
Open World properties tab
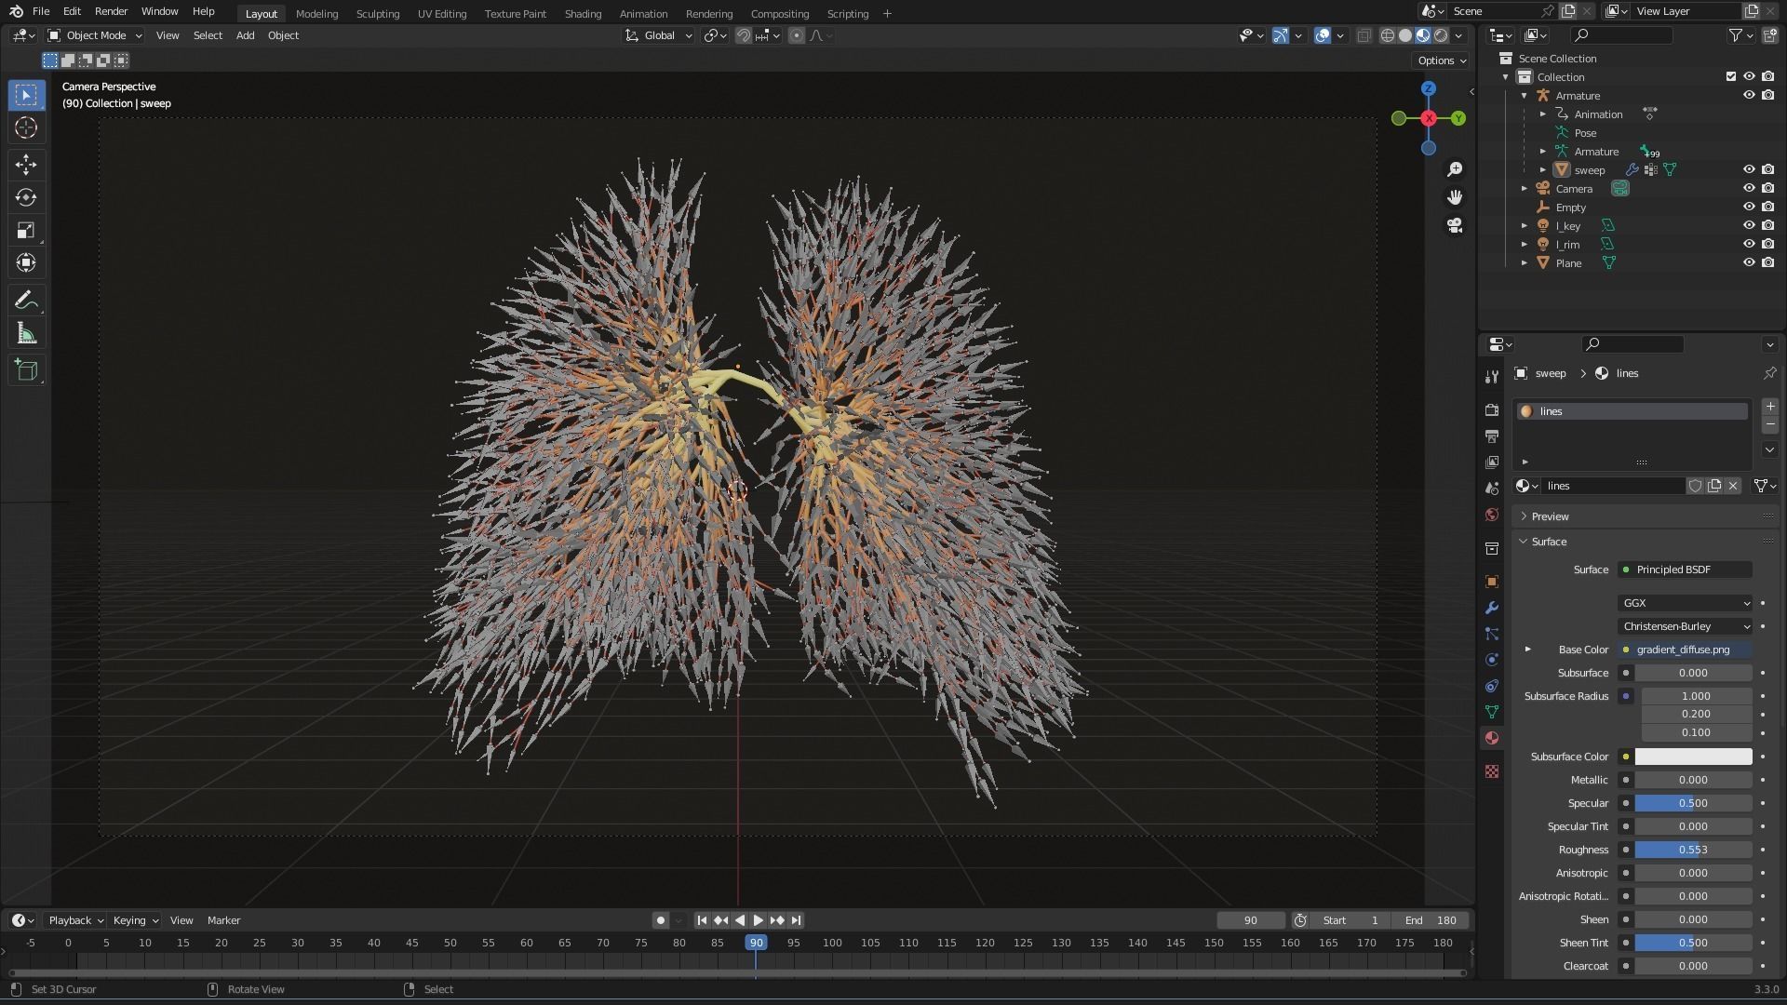point(1492,515)
